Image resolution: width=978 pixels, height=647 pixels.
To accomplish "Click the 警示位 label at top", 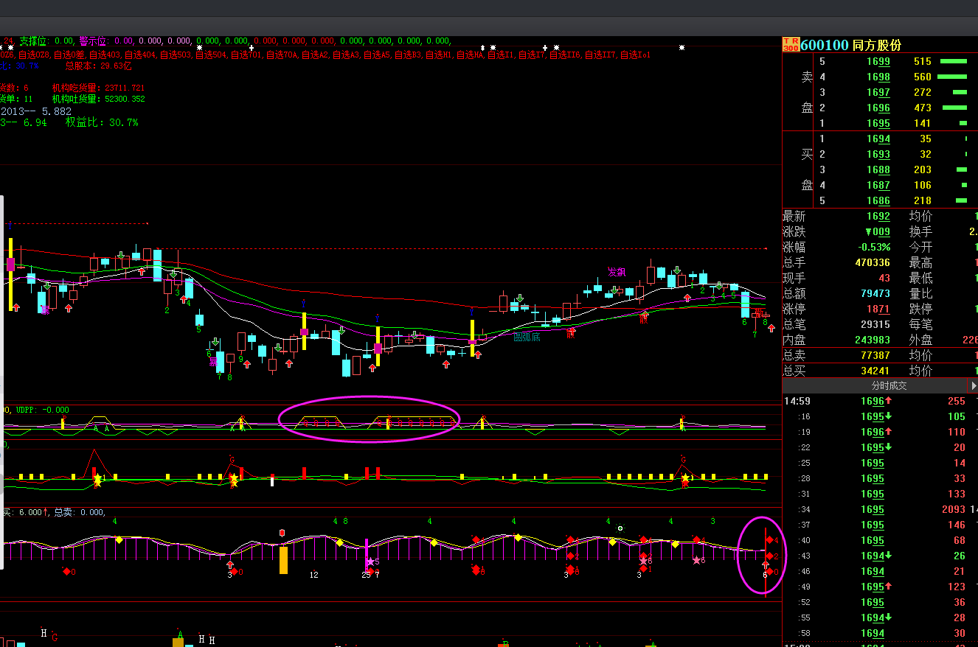I will tap(94, 41).
